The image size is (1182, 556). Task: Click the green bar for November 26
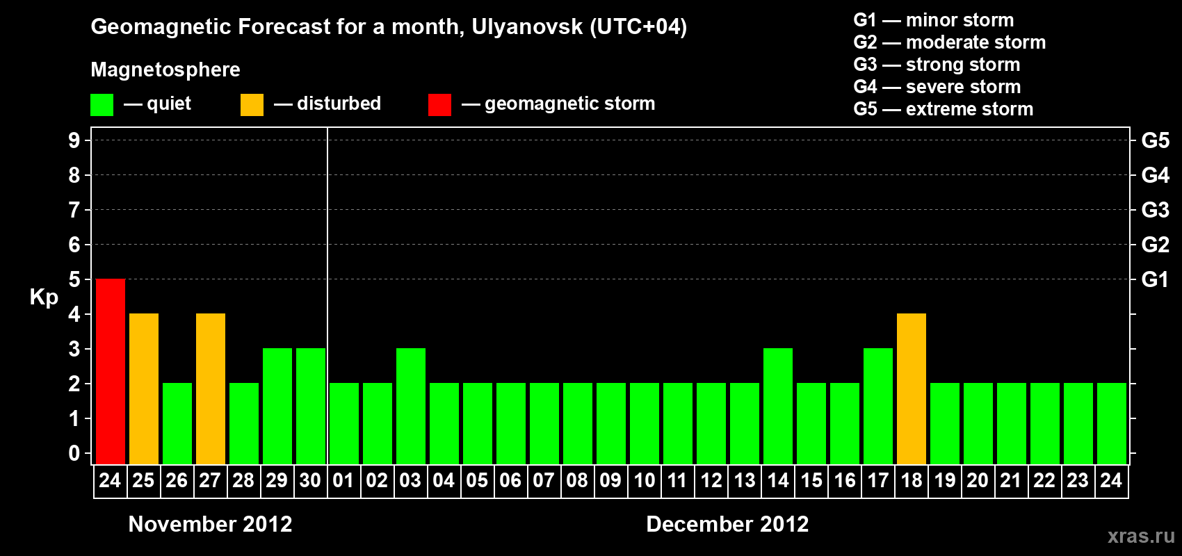pos(177,423)
